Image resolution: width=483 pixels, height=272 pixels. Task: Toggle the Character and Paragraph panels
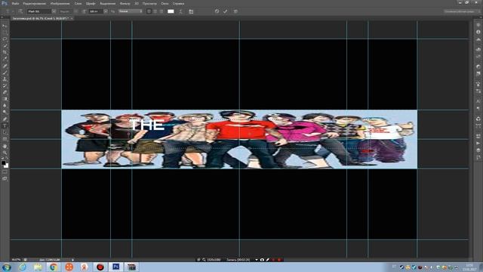191,11
